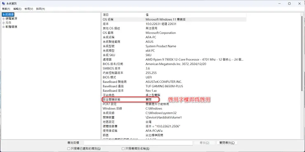Select the BaseBoard 產品 row label
This screenshot has width=305, height=152.
pos(113,87)
